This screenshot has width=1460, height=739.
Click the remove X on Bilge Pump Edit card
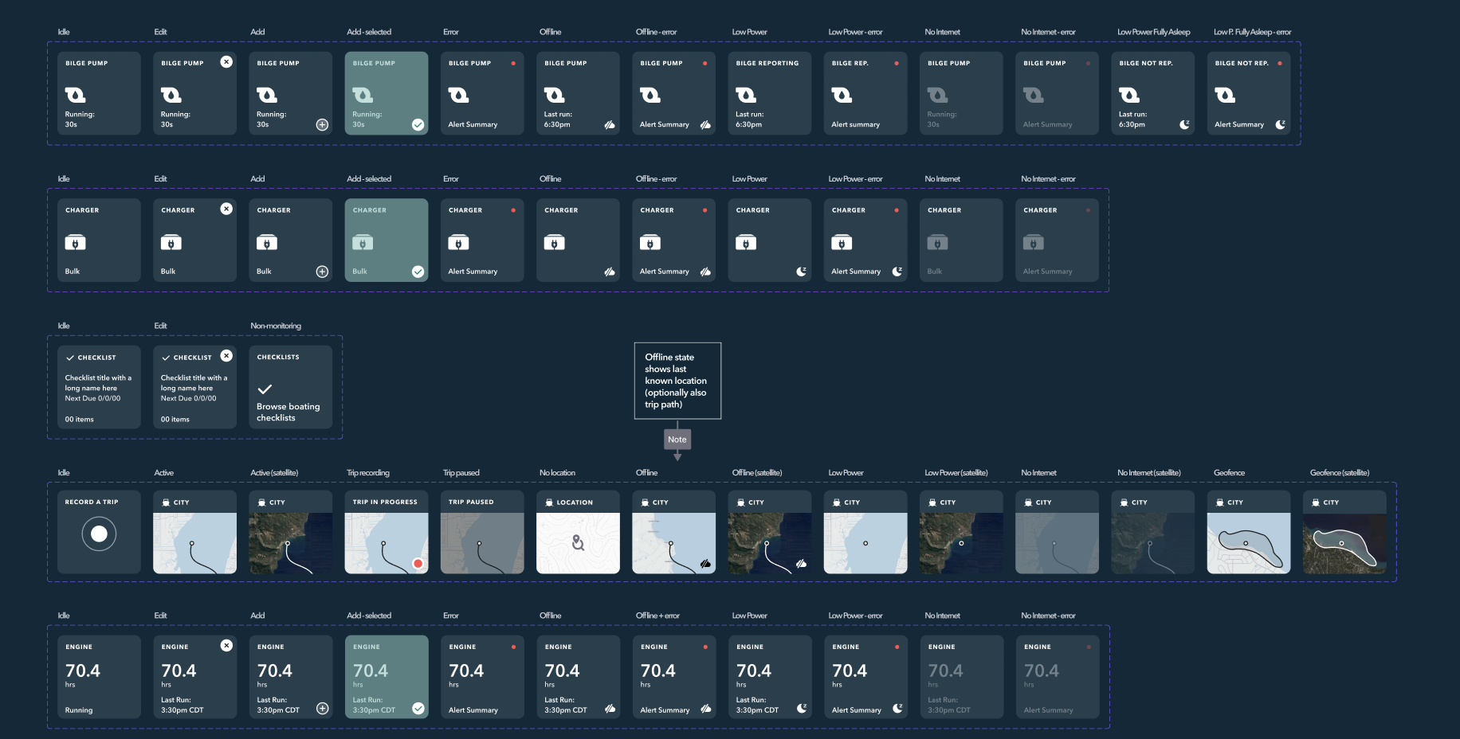(x=226, y=61)
